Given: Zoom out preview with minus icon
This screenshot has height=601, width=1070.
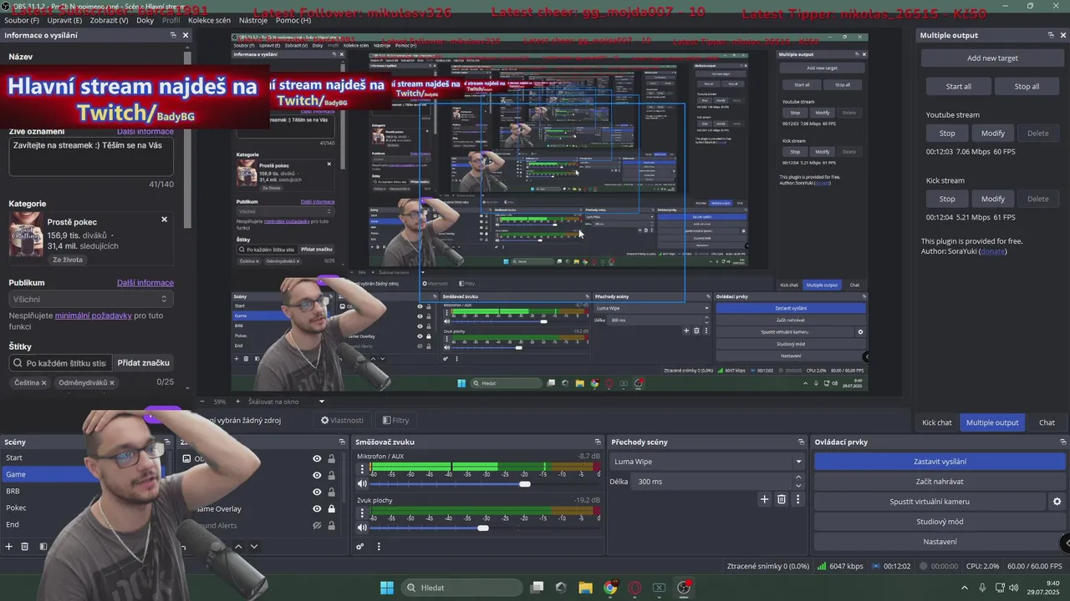Looking at the screenshot, I should pos(202,402).
